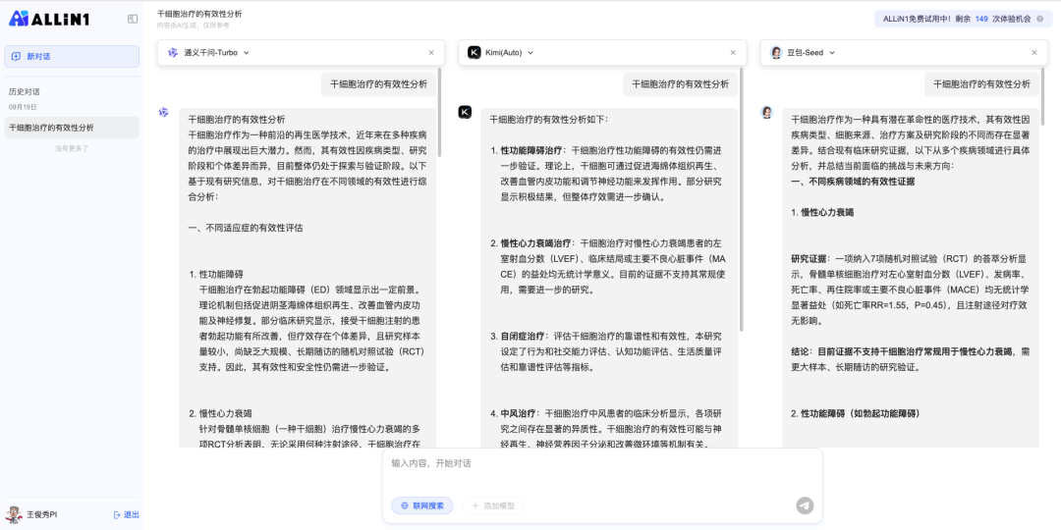The height and width of the screenshot is (530, 1061).
Task: Toggle 联网搜索 web search
Action: 422,505
